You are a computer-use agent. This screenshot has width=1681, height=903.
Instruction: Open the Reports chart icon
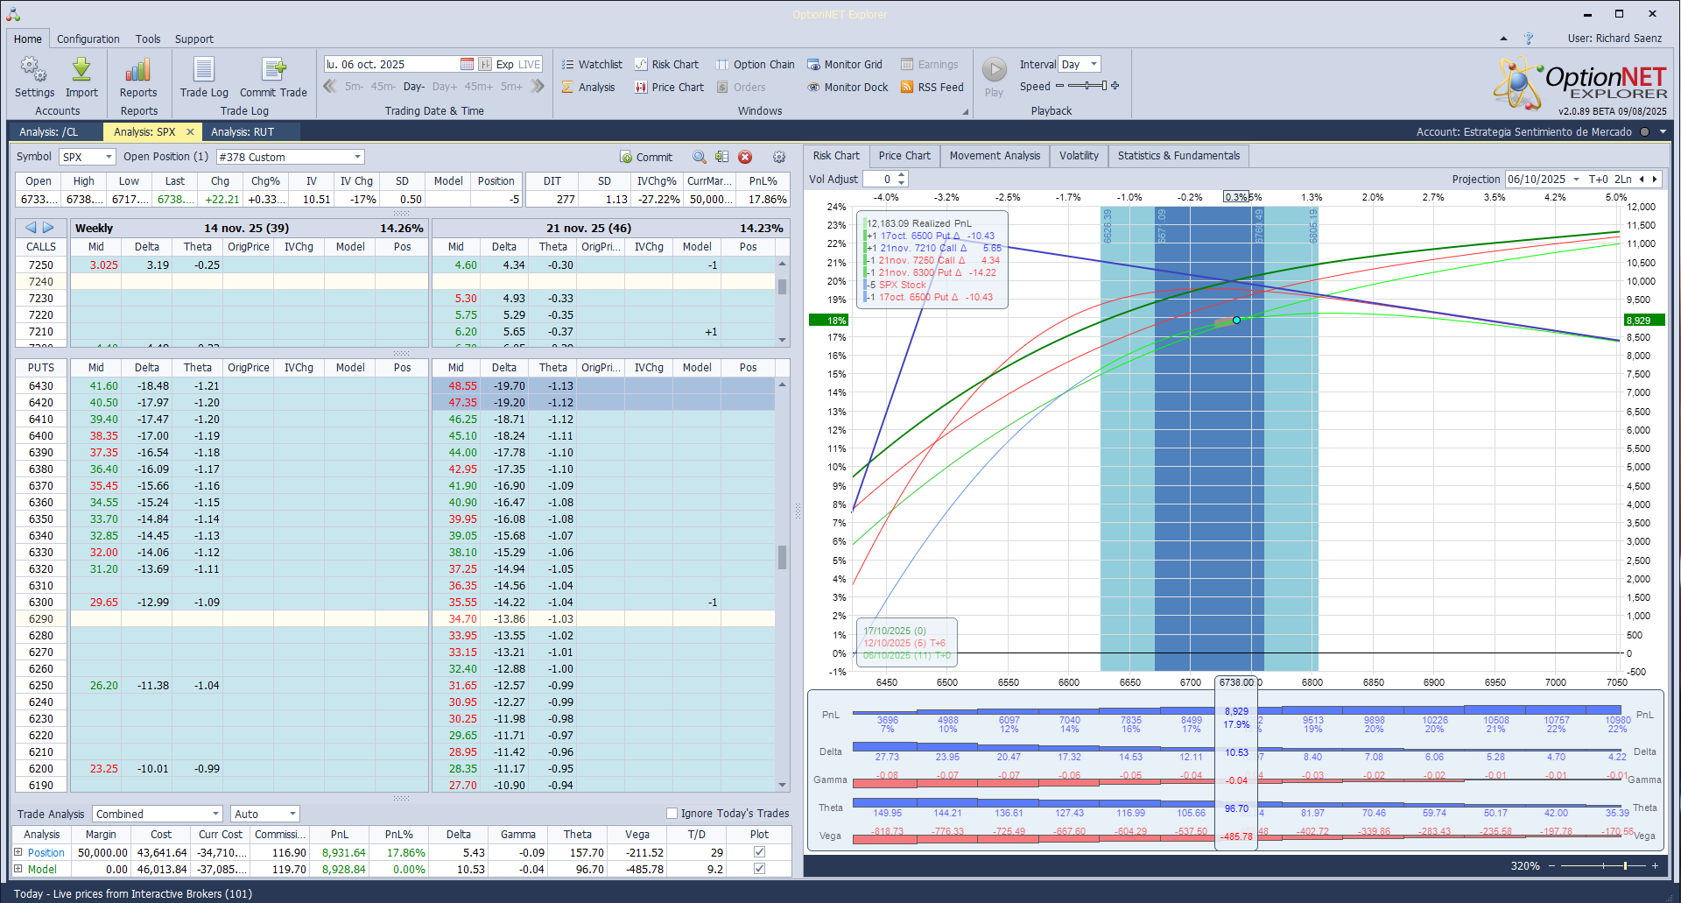pyautogui.click(x=138, y=70)
